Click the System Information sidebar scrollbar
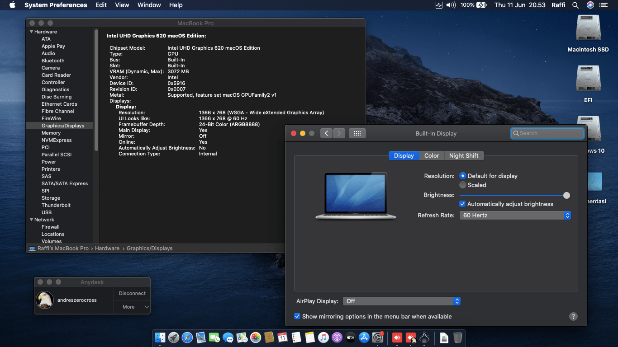The height and width of the screenshot is (347, 618). click(96, 90)
